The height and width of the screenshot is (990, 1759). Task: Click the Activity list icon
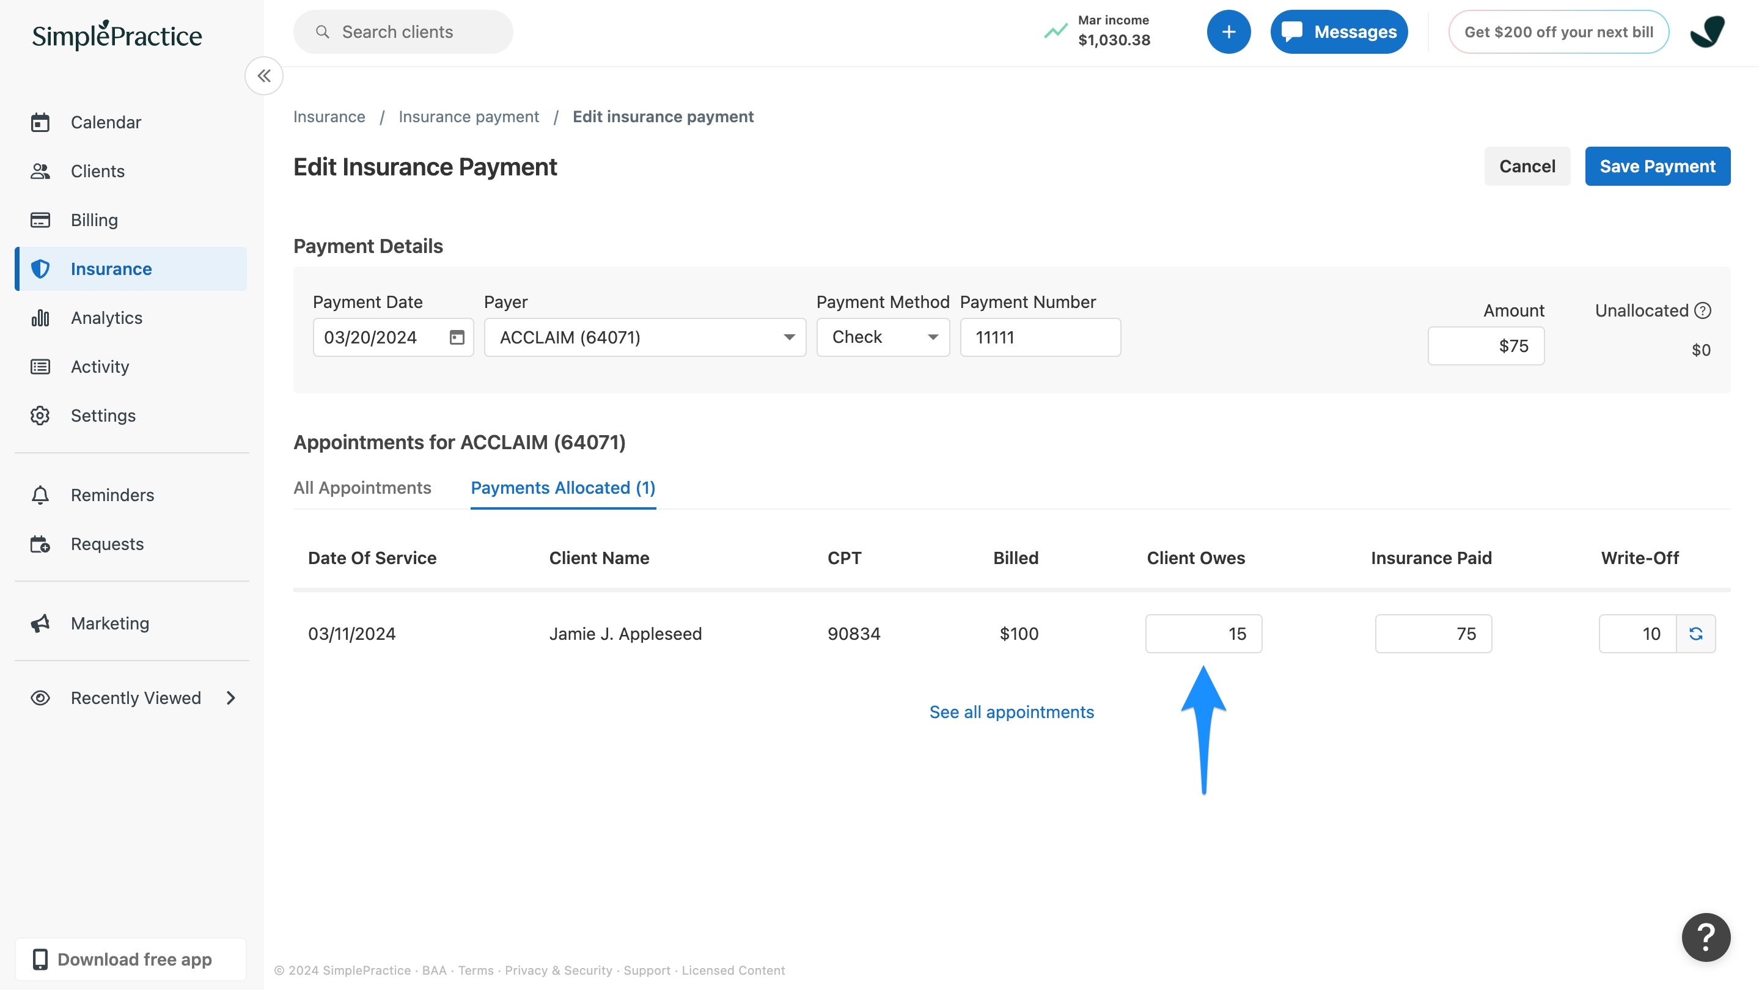[40, 367]
